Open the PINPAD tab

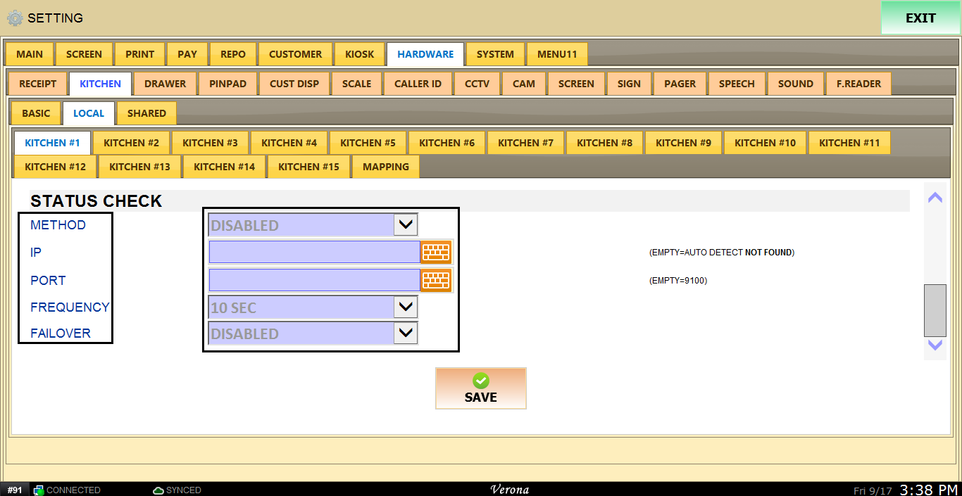click(x=228, y=84)
